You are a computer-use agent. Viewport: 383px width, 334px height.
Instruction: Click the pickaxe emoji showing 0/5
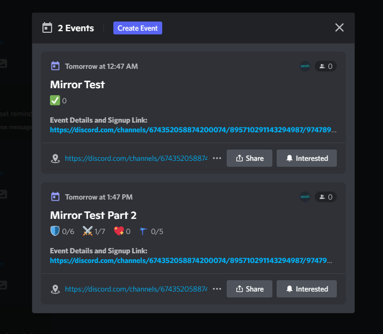click(143, 231)
